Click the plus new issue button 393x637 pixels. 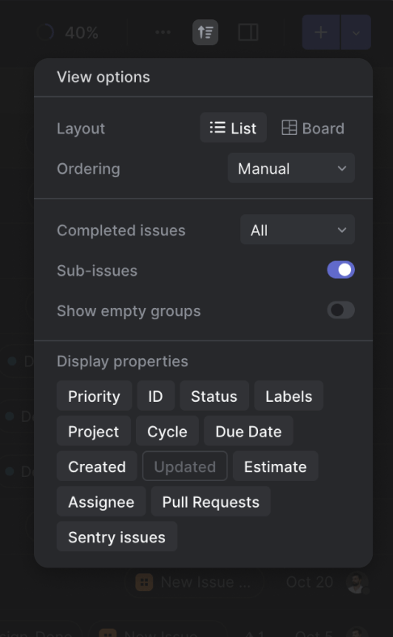click(x=321, y=32)
